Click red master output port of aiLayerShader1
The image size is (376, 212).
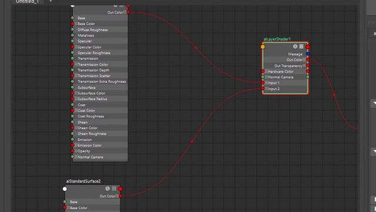308,47
